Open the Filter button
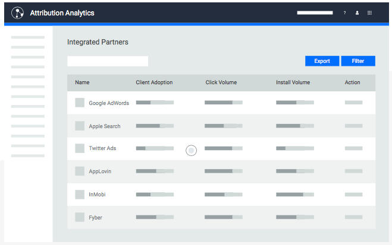 pos(358,61)
